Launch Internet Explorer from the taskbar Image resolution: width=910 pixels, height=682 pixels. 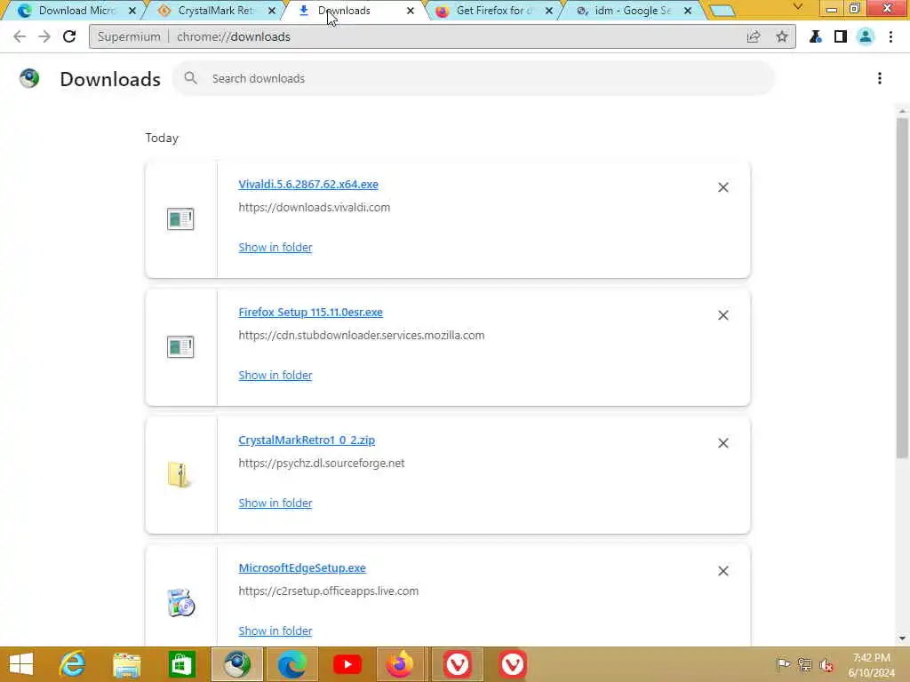(72, 664)
